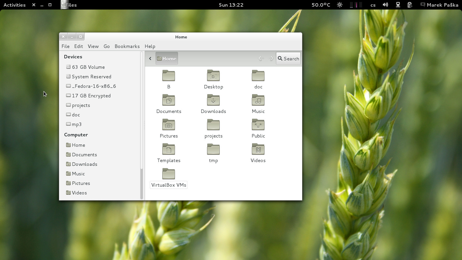Open the Videos folder icon in main pane
Viewport: 462px width, 260px height.
click(258, 149)
